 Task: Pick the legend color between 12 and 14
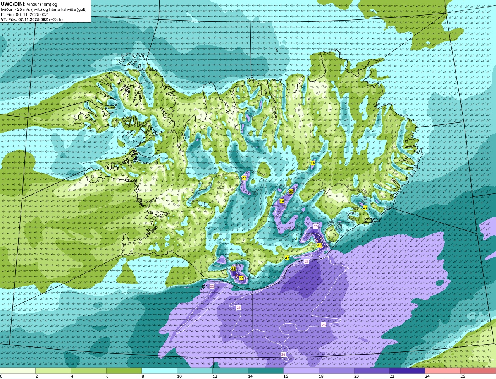point(231,370)
